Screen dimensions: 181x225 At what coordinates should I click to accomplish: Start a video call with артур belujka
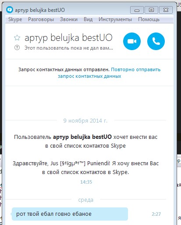coord(132,41)
